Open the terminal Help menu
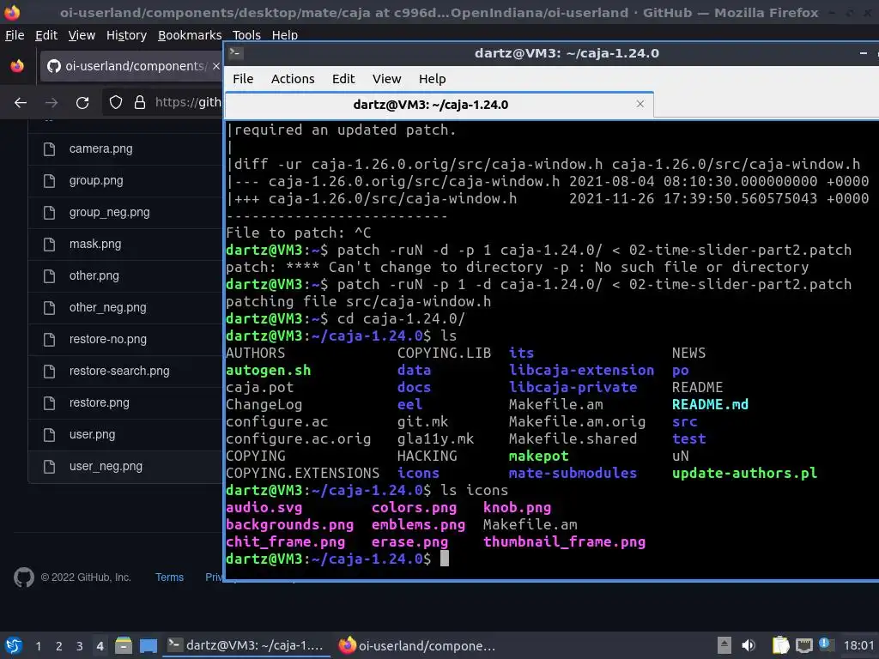The width and height of the screenshot is (879, 659). coord(433,79)
